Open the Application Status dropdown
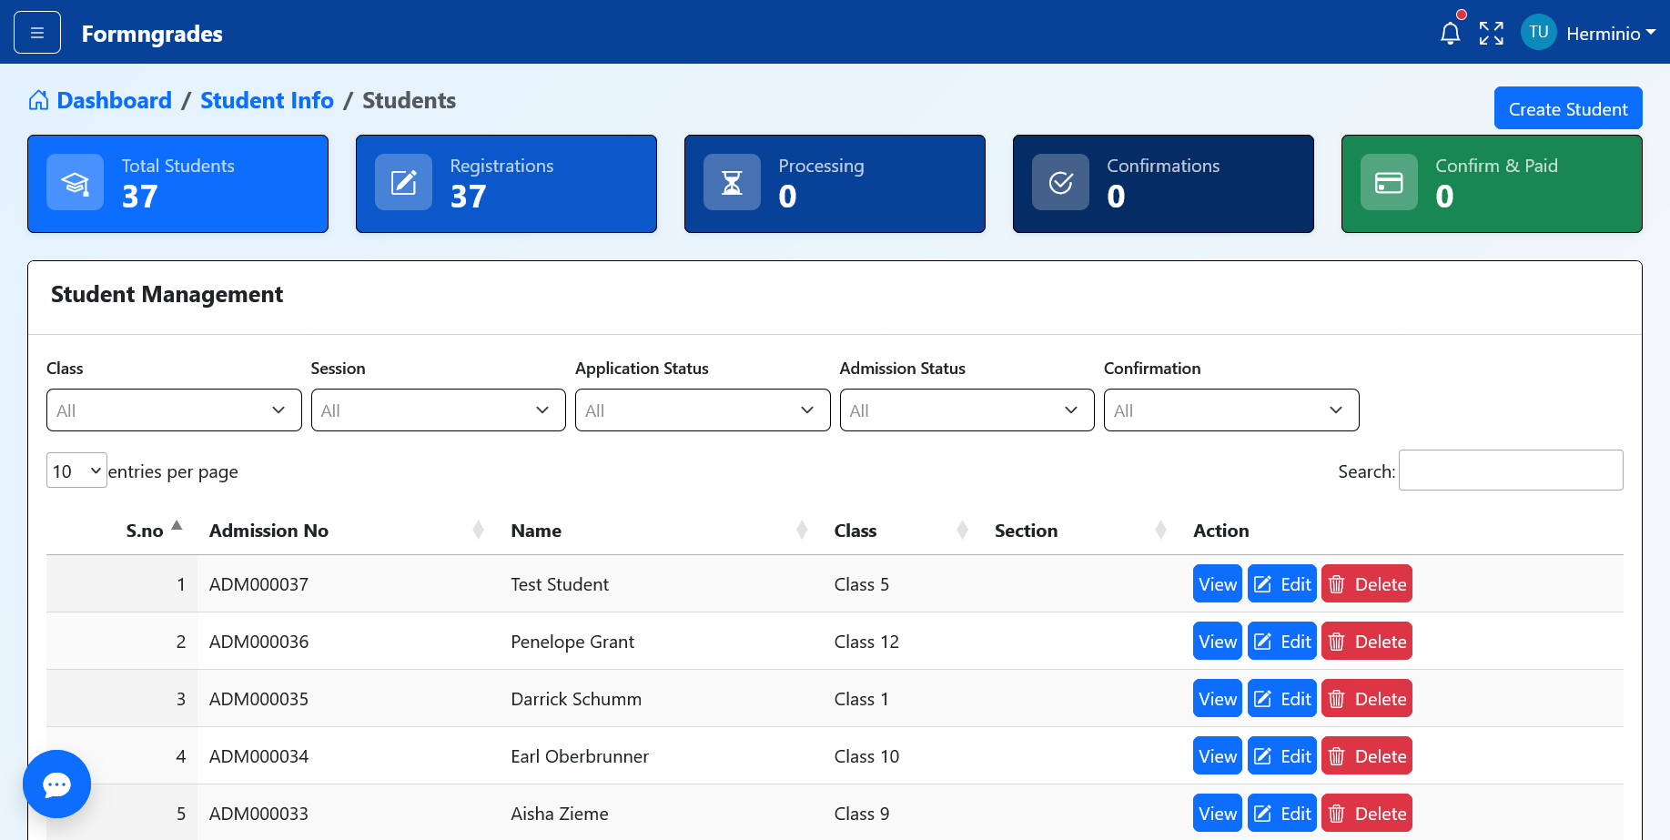This screenshot has height=840, width=1670. pos(702,410)
